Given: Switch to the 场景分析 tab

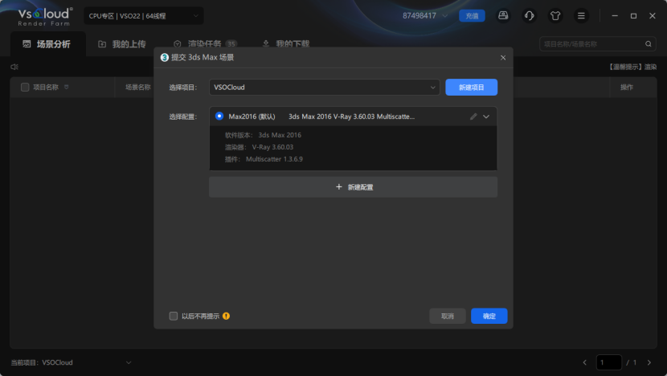Looking at the screenshot, I should coord(46,44).
